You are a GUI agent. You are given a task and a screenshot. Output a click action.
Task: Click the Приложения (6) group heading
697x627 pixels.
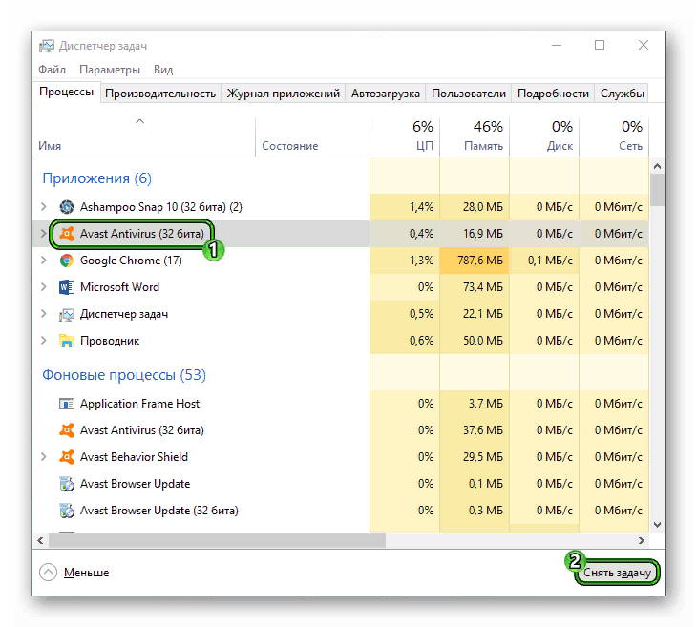point(96,178)
